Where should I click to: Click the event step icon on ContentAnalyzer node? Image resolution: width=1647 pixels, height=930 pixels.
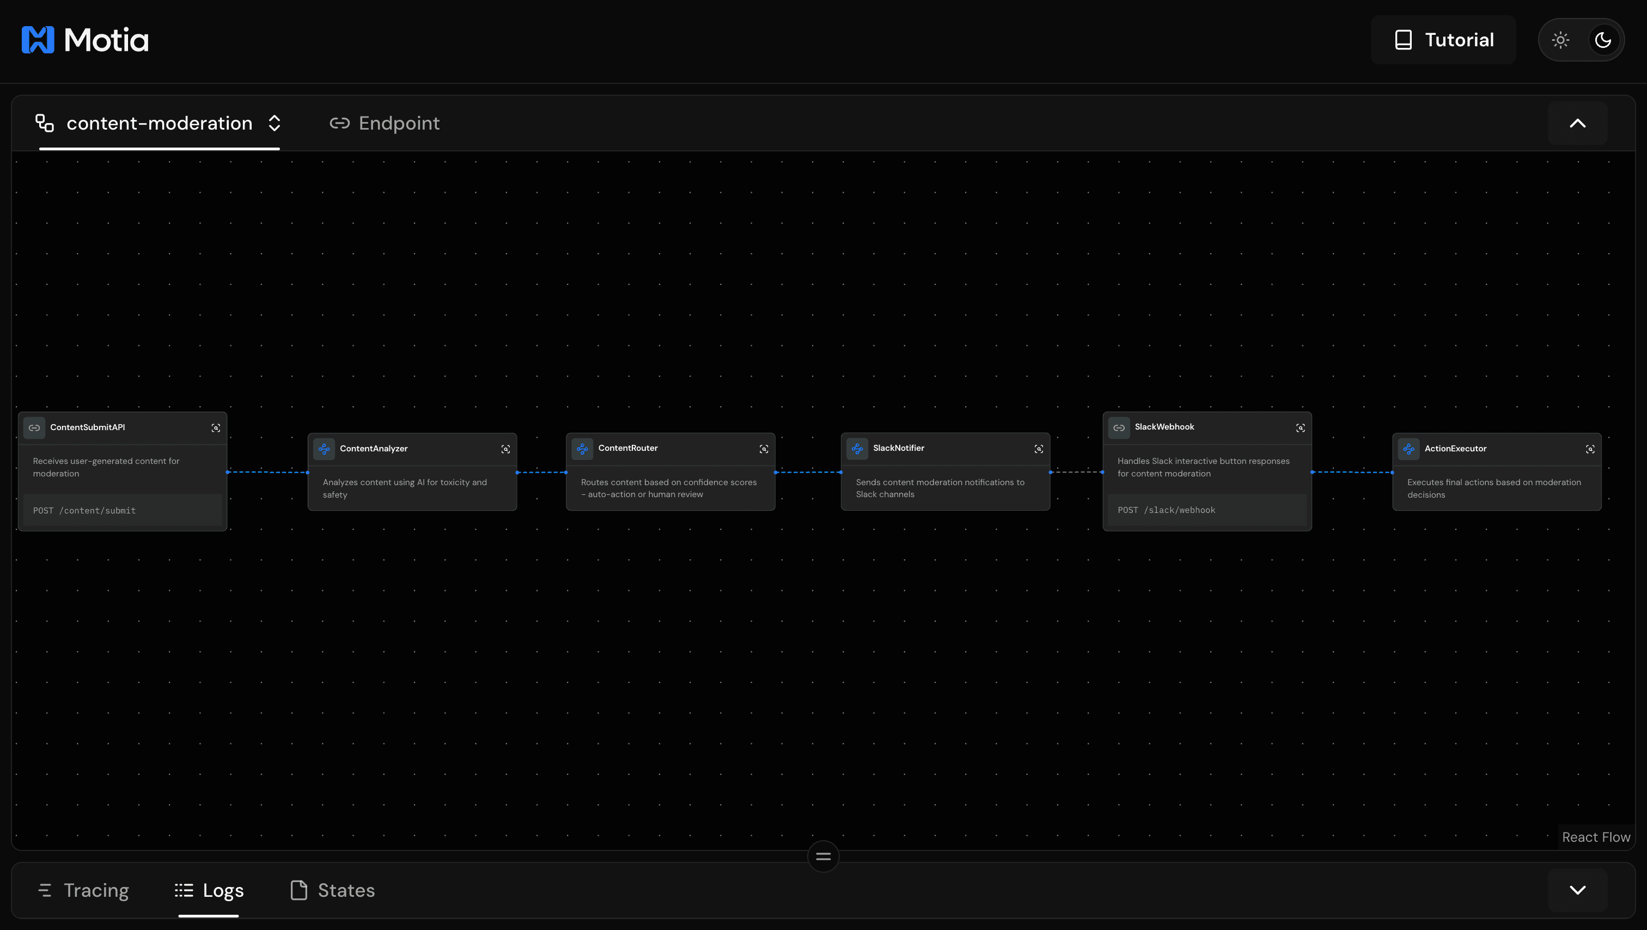point(324,449)
